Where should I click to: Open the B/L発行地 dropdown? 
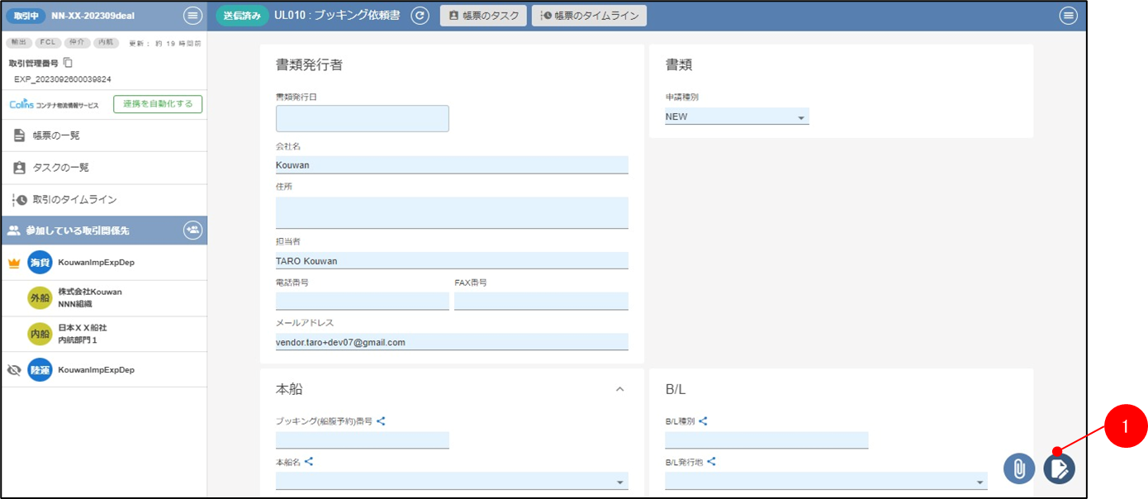pyautogui.click(x=826, y=482)
